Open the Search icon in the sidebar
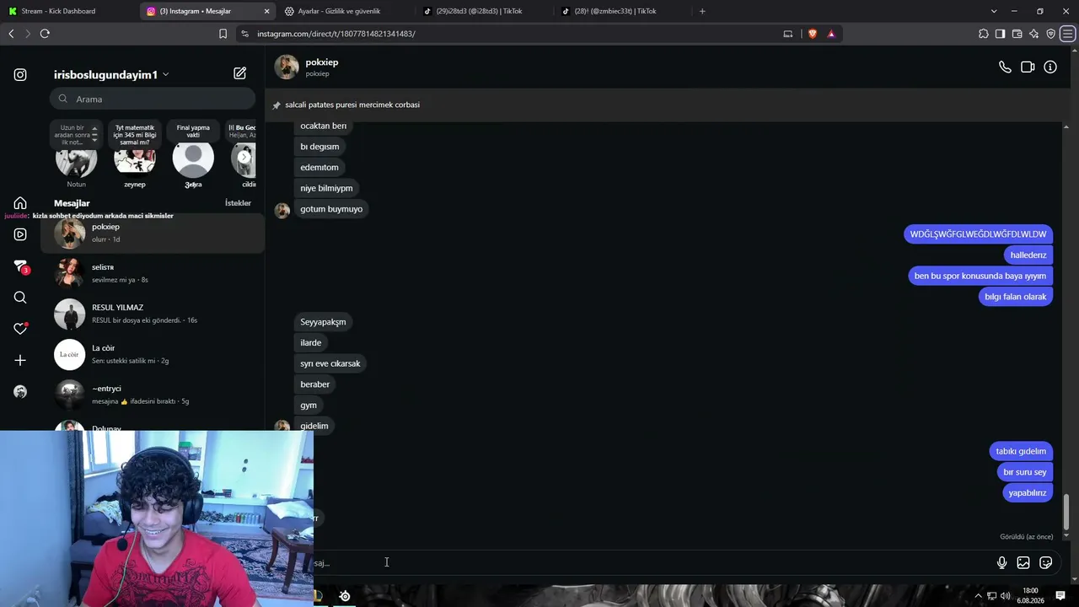This screenshot has width=1079, height=607. 20,298
